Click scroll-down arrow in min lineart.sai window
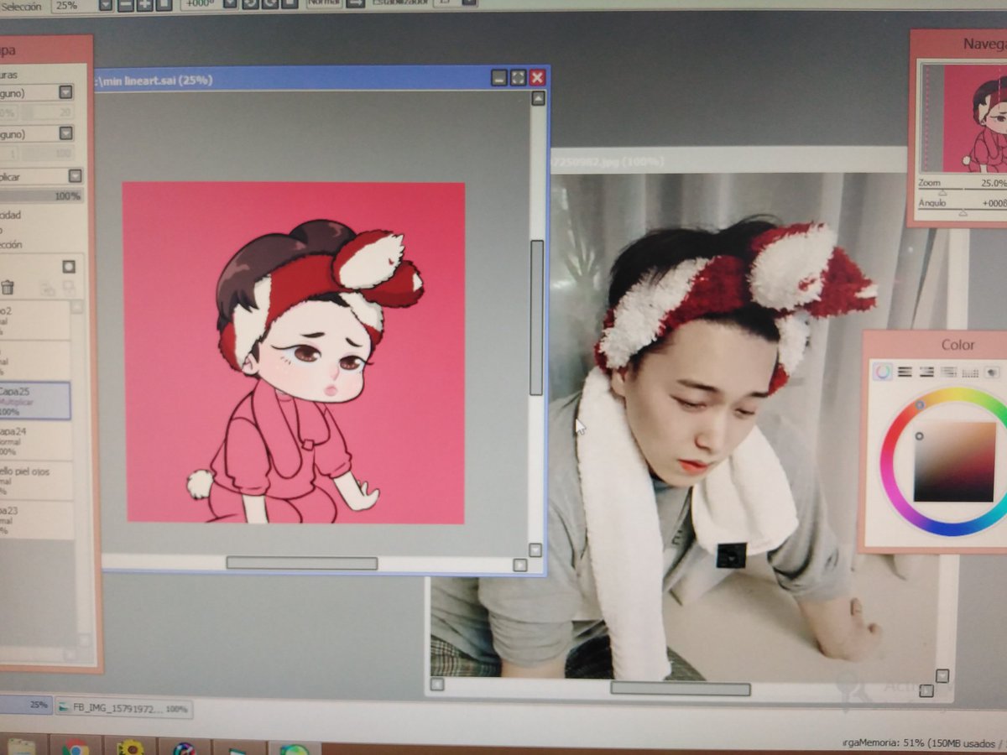 535,550
